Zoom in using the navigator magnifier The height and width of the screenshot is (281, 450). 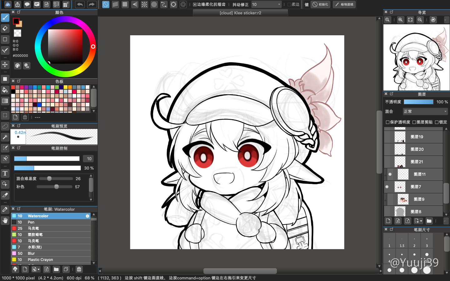click(x=400, y=20)
